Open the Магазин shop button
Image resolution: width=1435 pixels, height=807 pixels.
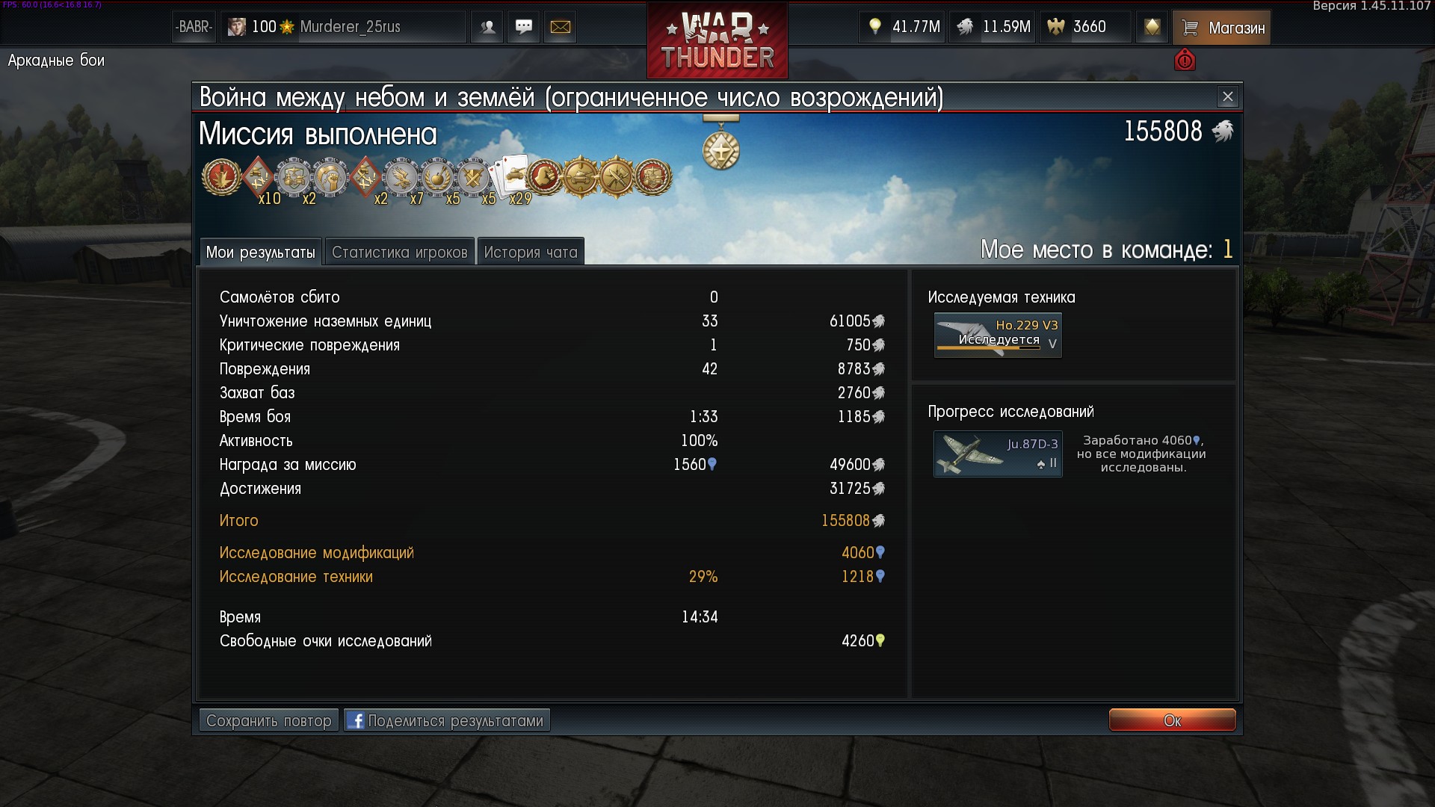point(1221,27)
